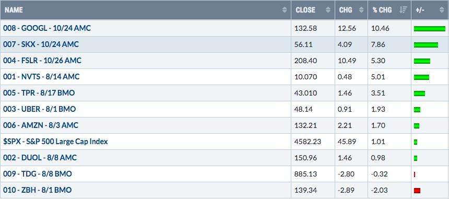Open 009 - TDG - 8/8 BMO link
This screenshot has height=199, width=449.
tap(38, 174)
